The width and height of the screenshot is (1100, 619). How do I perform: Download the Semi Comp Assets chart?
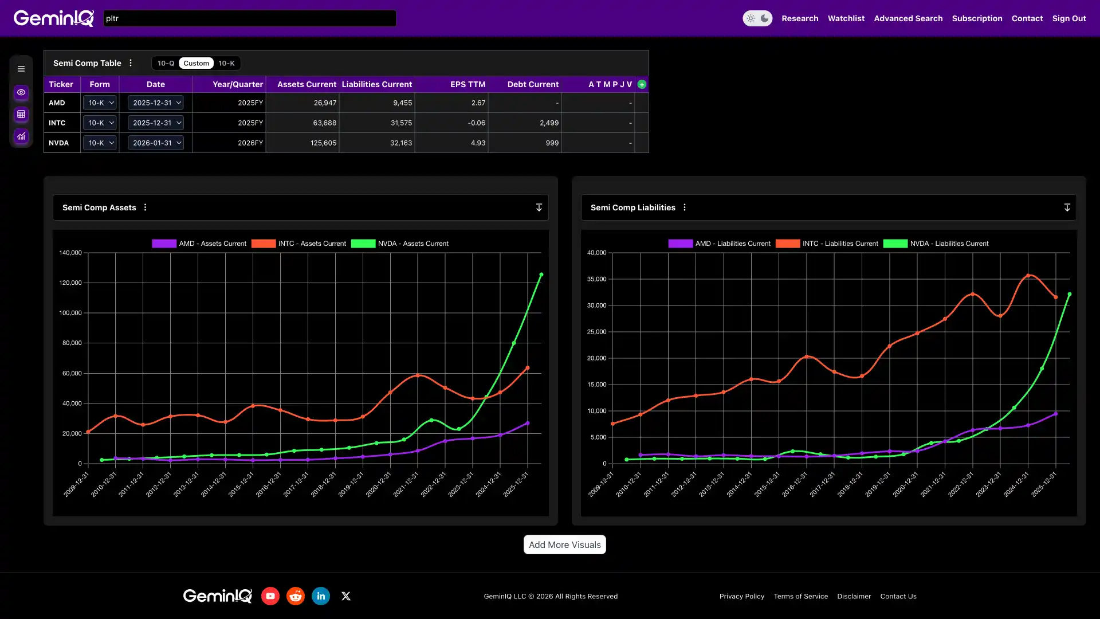538,207
